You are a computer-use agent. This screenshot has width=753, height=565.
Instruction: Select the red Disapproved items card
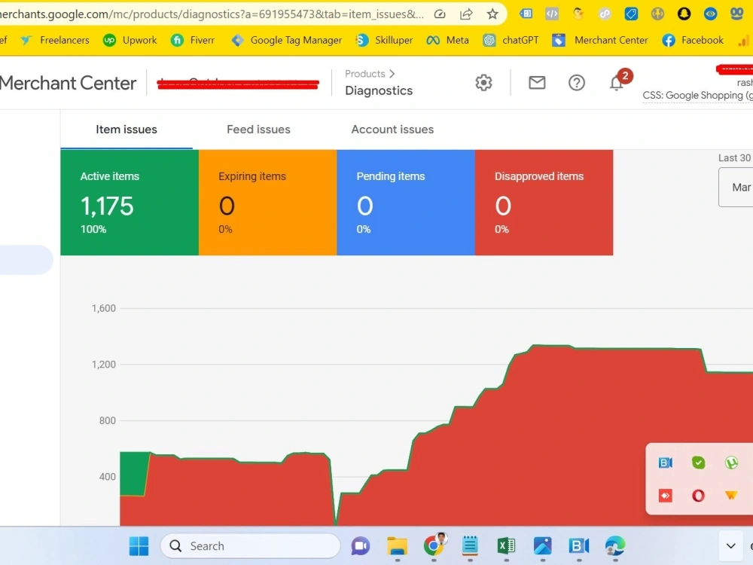[x=544, y=202]
